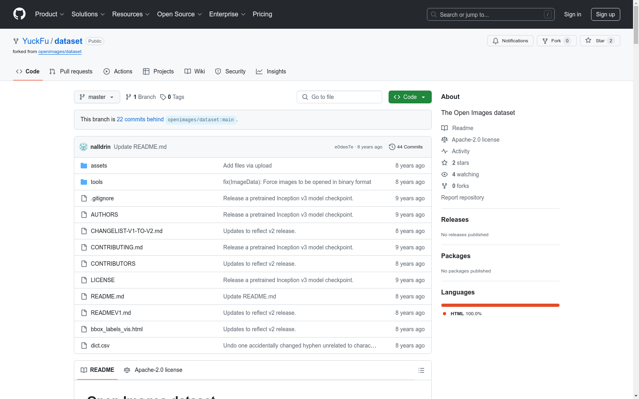
Task: Click Report repository link
Action: [462, 198]
